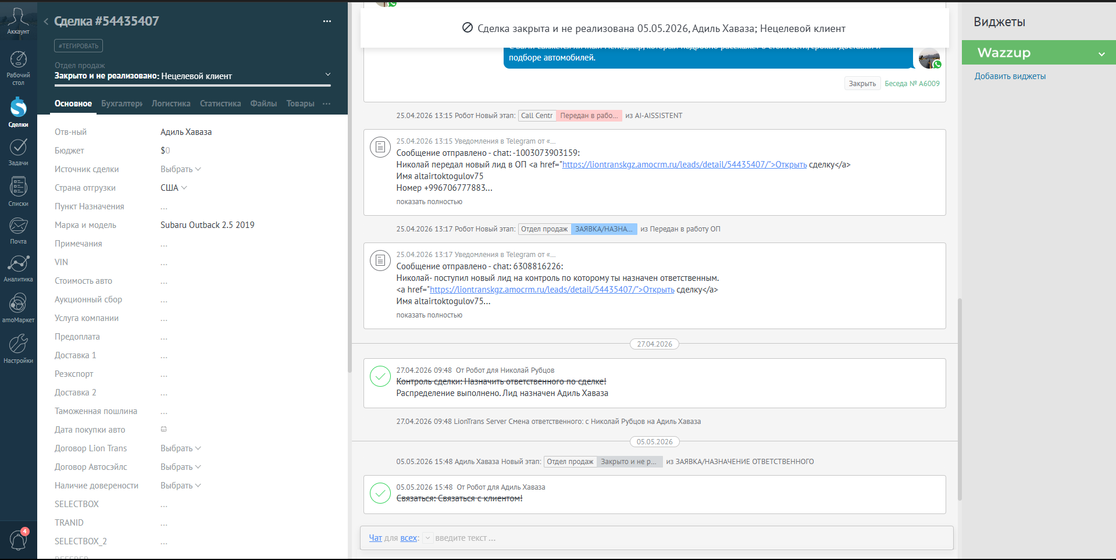1116x560 pixels.
Task: Click показать полностью under the 13:17 message
Action: tap(429, 315)
